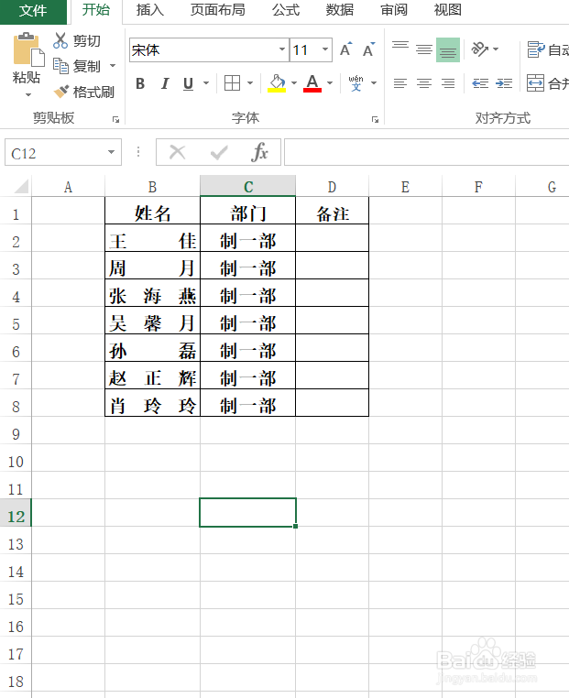
Task: Open the font name dropdown 宋体
Action: coord(282,49)
